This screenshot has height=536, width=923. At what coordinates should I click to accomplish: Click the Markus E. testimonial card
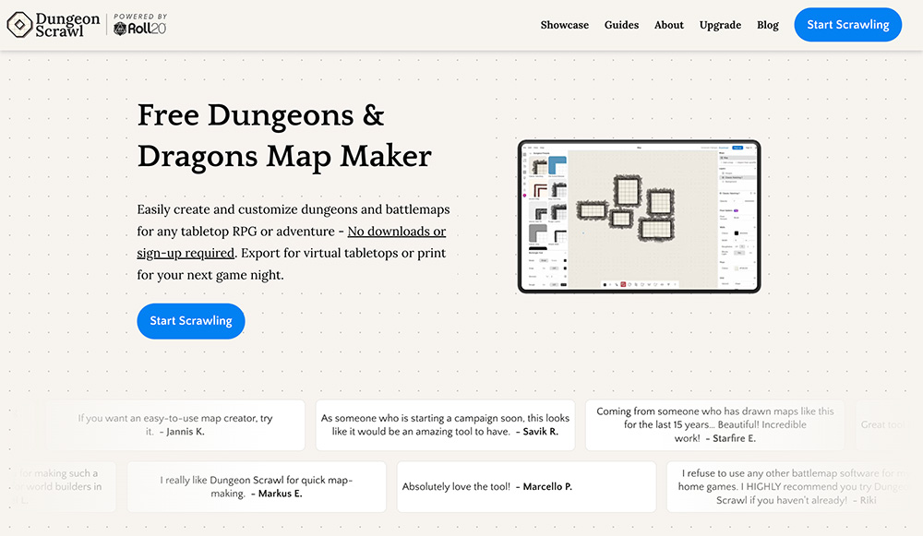tap(257, 486)
